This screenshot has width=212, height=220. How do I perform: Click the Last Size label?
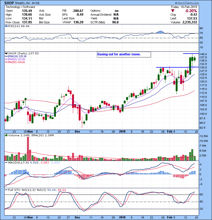(69, 19)
